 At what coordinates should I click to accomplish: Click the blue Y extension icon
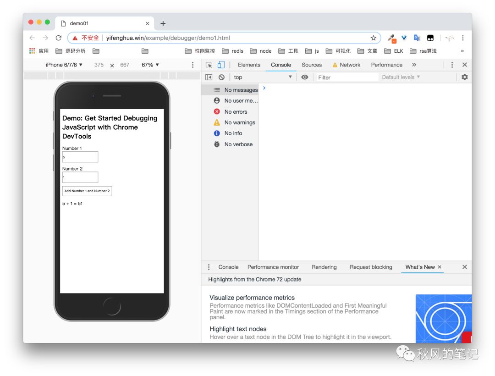[x=404, y=38]
